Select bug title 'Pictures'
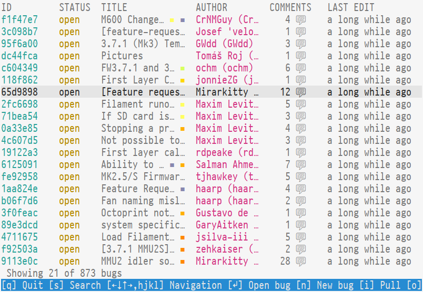The image size is (423, 292). (122, 56)
